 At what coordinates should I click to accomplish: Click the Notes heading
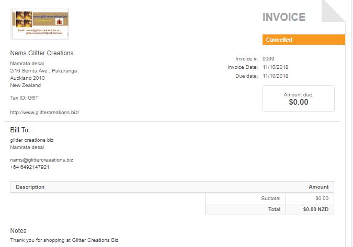click(x=18, y=231)
